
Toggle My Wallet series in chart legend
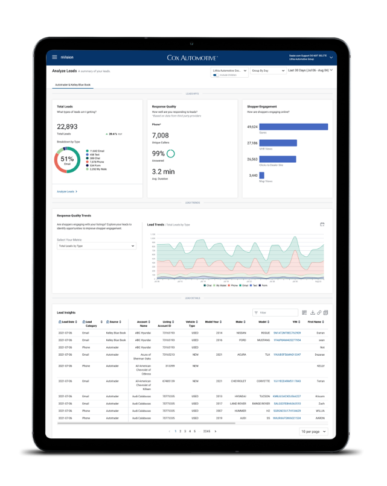tap(220, 285)
